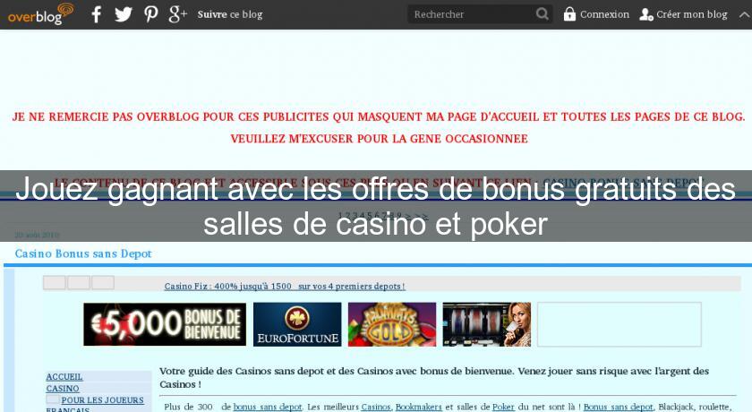The image size is (752, 412).
Task: Click Suivre ce blog
Action: point(230,14)
